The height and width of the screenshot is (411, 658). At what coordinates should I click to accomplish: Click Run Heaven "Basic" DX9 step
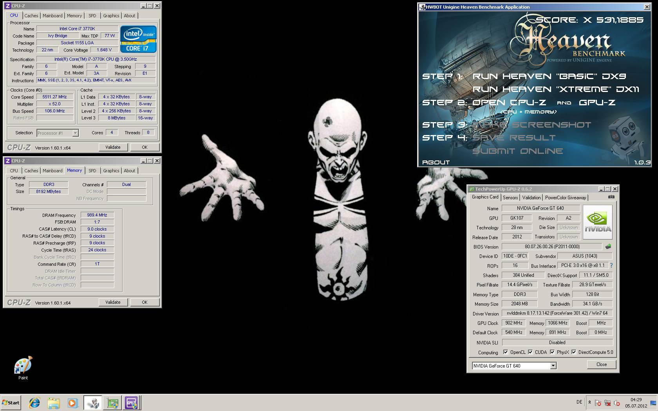coord(549,76)
